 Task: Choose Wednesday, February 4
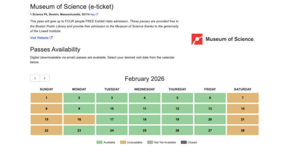[145, 98]
